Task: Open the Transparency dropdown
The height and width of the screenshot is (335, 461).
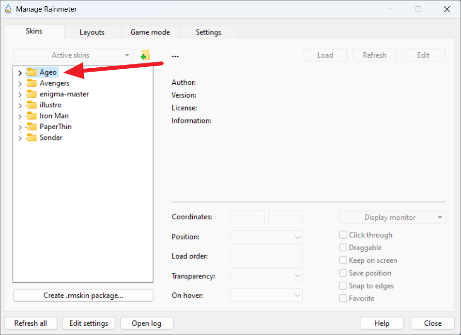Action: (266, 275)
